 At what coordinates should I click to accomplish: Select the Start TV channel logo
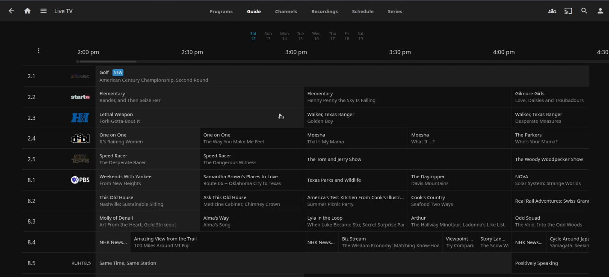(x=80, y=97)
